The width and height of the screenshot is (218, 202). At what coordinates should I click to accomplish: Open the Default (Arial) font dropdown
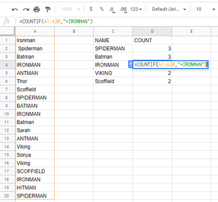coord(169,9)
